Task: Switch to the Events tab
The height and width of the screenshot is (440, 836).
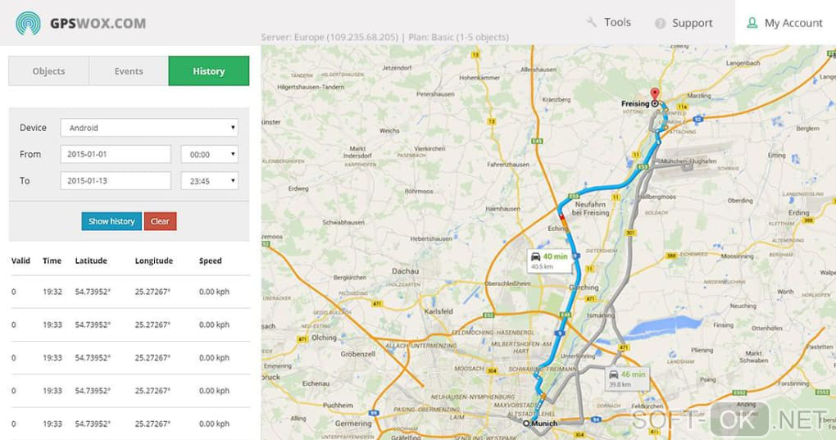Action: (129, 70)
